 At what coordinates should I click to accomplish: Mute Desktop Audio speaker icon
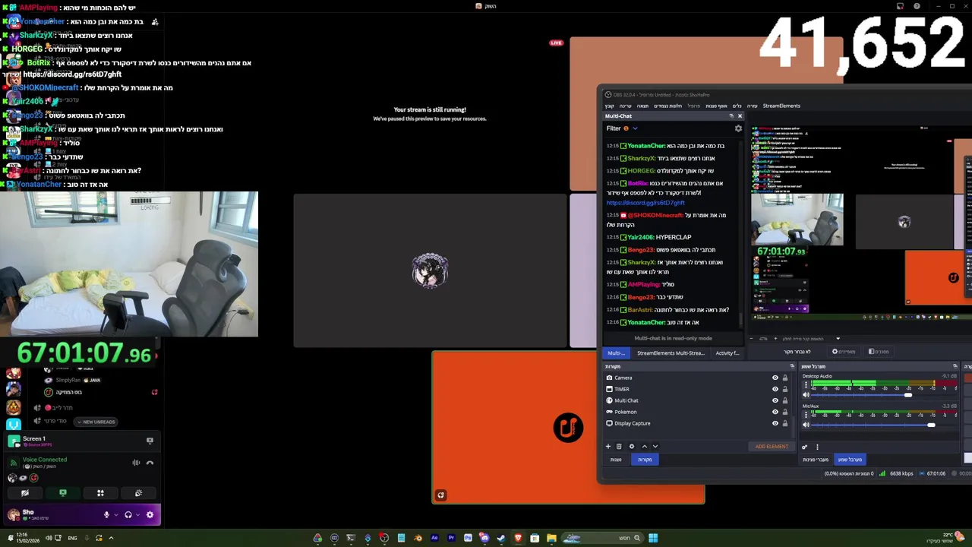pos(806,395)
